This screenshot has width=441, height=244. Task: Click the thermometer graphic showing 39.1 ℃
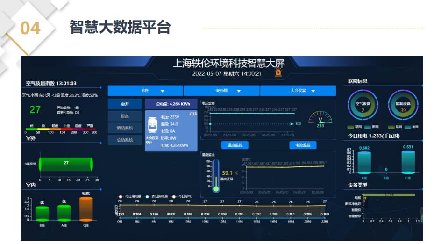click(216, 176)
